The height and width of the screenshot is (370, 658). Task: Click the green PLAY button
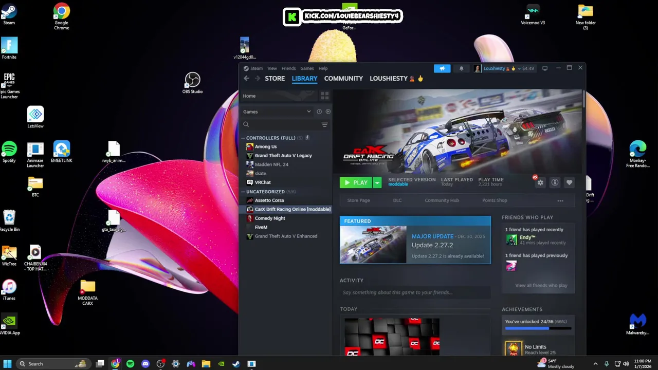coord(356,183)
